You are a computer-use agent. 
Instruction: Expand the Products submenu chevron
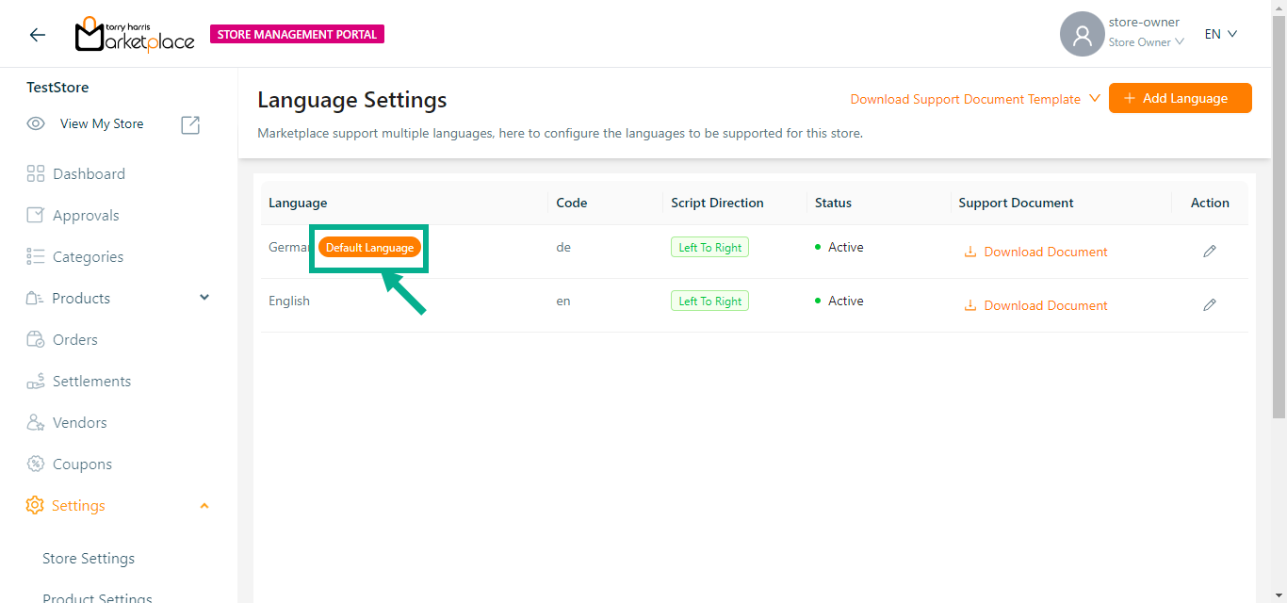point(204,298)
